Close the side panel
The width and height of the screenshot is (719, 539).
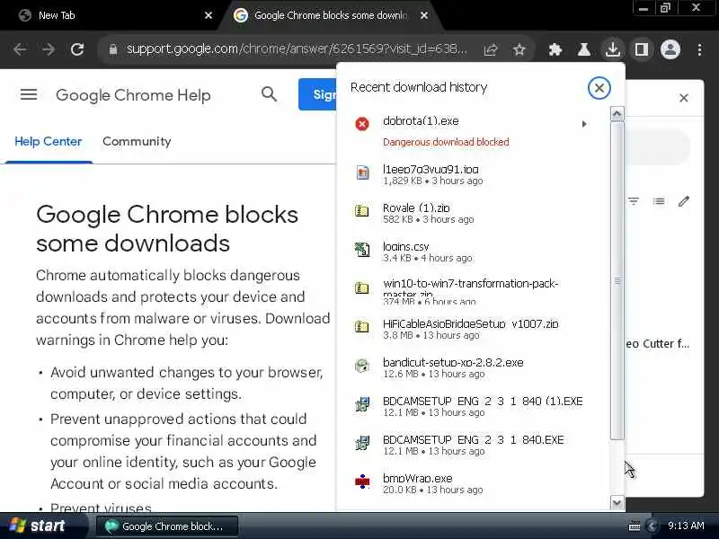pos(684,98)
